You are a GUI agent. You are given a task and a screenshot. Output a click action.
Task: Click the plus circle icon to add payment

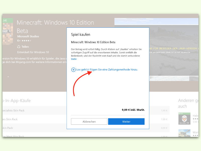click(x=73, y=70)
